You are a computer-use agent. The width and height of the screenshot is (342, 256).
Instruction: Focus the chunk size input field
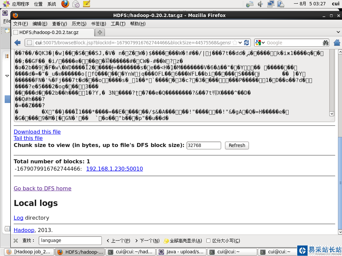[204, 145]
